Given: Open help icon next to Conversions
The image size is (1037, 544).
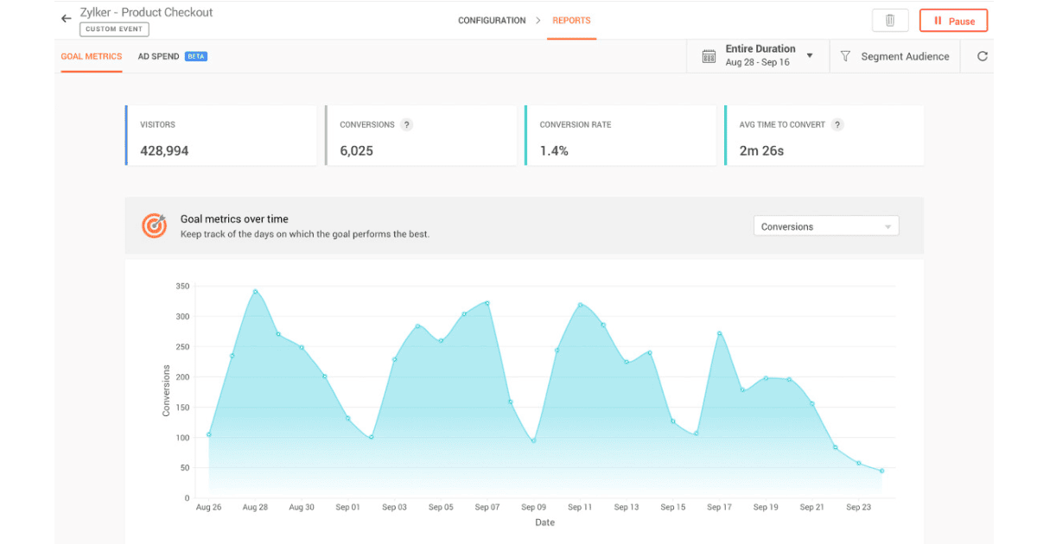Looking at the screenshot, I should pos(407,124).
